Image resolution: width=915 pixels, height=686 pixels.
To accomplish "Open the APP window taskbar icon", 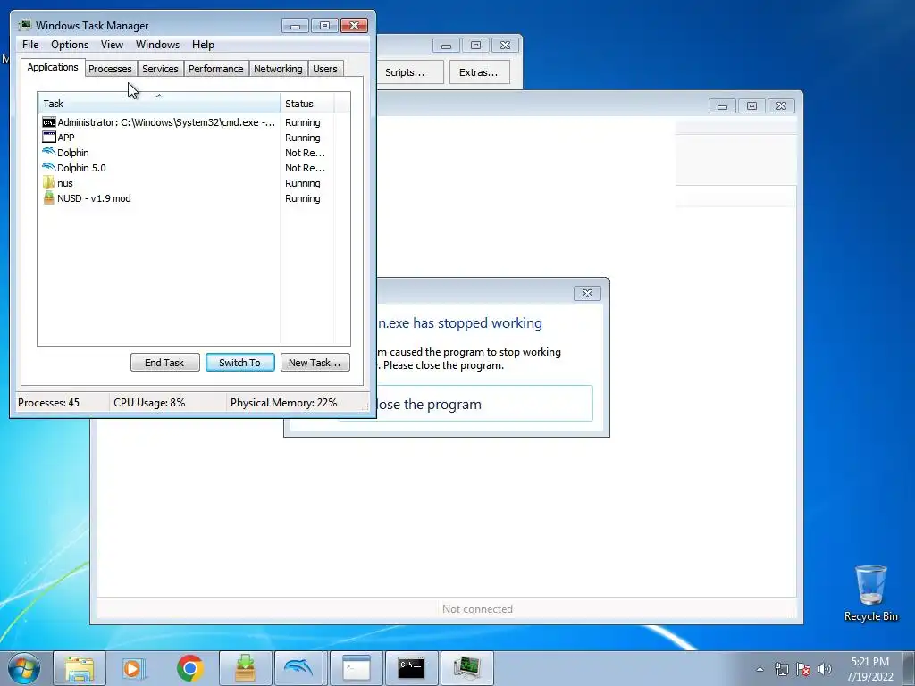I will click(x=356, y=668).
